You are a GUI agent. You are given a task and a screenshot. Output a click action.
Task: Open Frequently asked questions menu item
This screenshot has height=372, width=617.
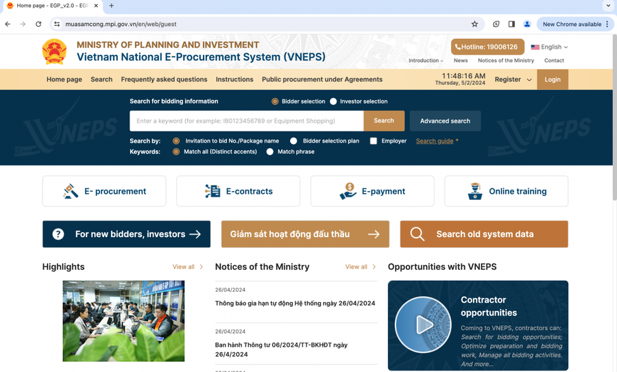click(x=164, y=79)
